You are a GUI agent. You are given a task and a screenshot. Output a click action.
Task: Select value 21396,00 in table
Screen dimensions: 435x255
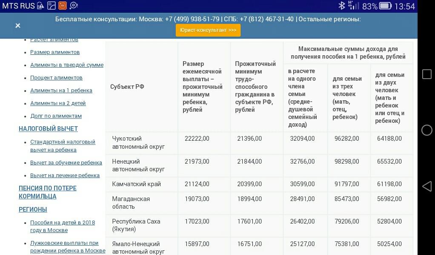coord(249,139)
